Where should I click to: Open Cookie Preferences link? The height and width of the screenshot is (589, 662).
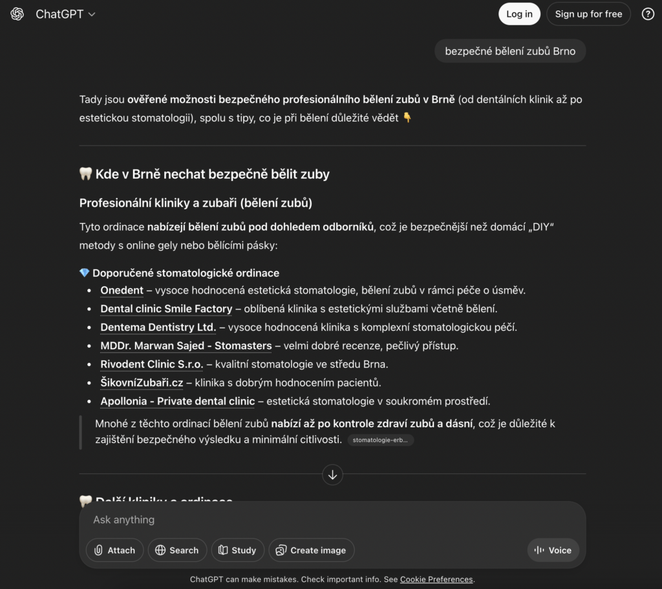[436, 579]
